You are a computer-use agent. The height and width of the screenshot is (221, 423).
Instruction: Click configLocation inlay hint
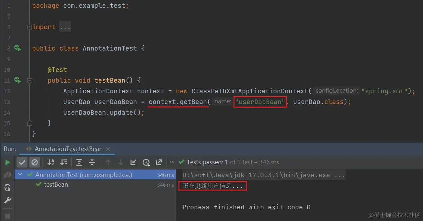(x=337, y=91)
